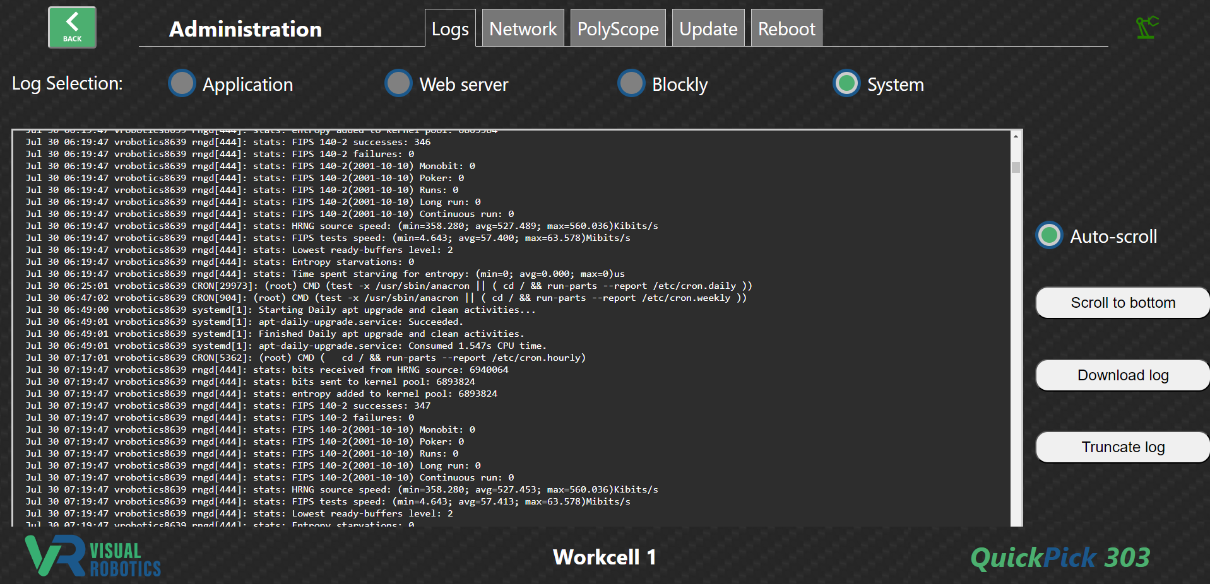Click the Administration heading
Screen dimensions: 1210x584
point(246,29)
